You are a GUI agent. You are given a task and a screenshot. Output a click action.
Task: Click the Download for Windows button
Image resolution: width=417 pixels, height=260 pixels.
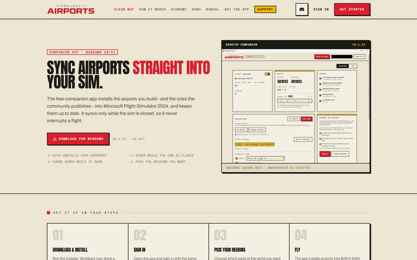pyautogui.click(x=78, y=139)
